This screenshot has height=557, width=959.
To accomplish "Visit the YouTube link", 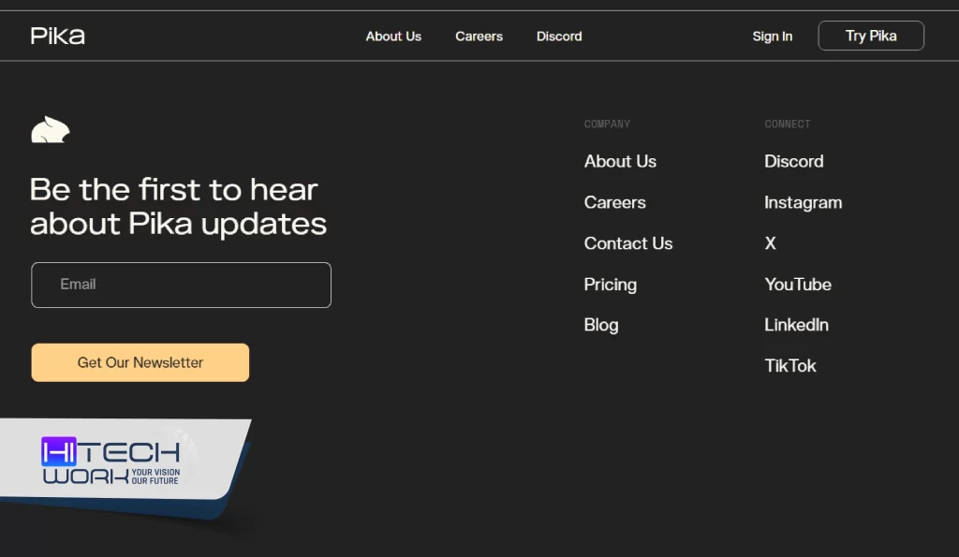I will [798, 285].
